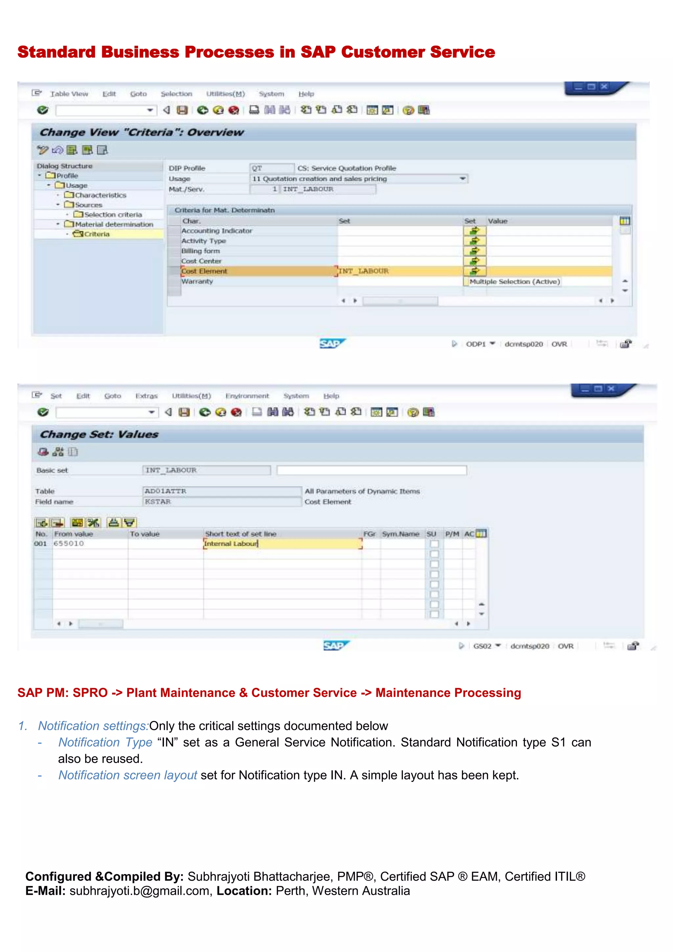
Task: Click the Set arrow icon in Activity Type row
Action: click(x=475, y=241)
